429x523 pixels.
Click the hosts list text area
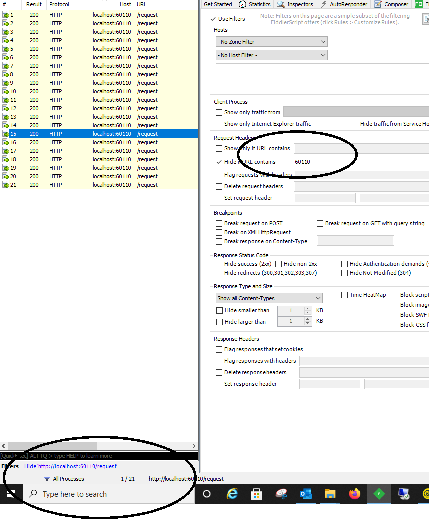[322, 78]
